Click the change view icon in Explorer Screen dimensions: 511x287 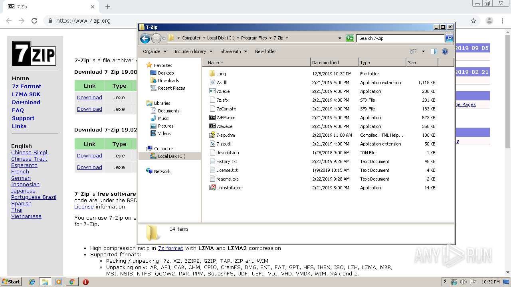pos(414,51)
